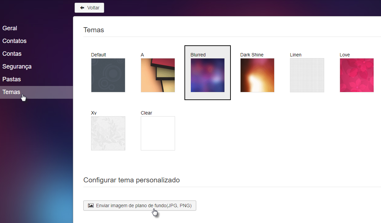
Task: Click the Voltar back button
Action: [x=89, y=8]
